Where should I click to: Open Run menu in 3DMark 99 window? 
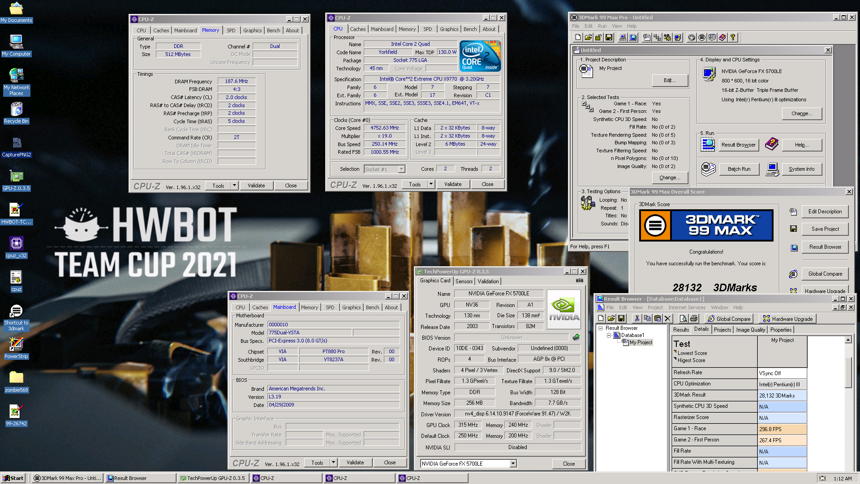pyautogui.click(x=602, y=26)
